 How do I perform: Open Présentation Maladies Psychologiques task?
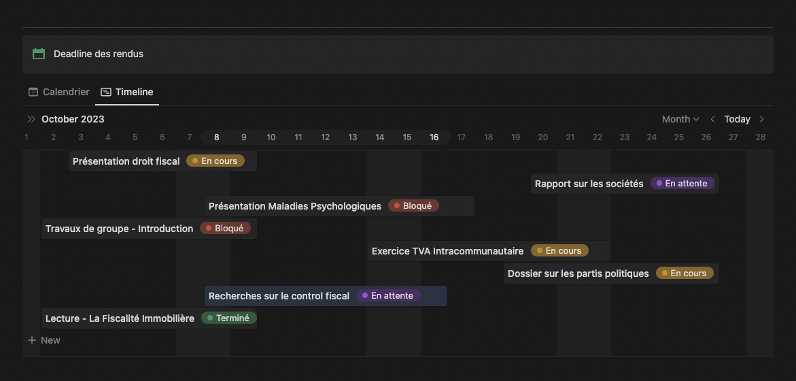point(295,206)
